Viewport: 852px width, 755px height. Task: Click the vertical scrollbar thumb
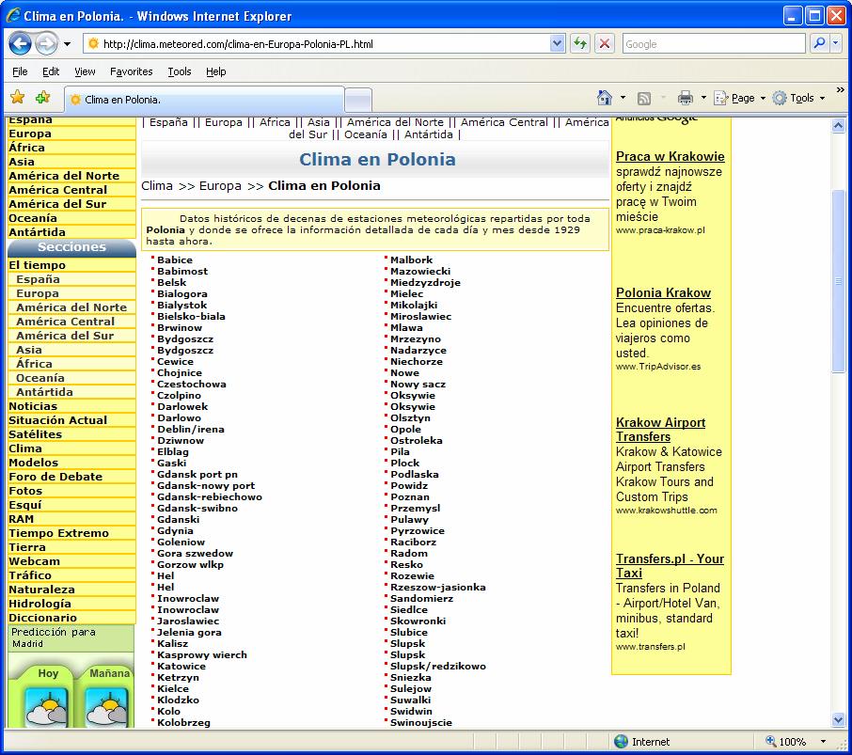pos(838,281)
